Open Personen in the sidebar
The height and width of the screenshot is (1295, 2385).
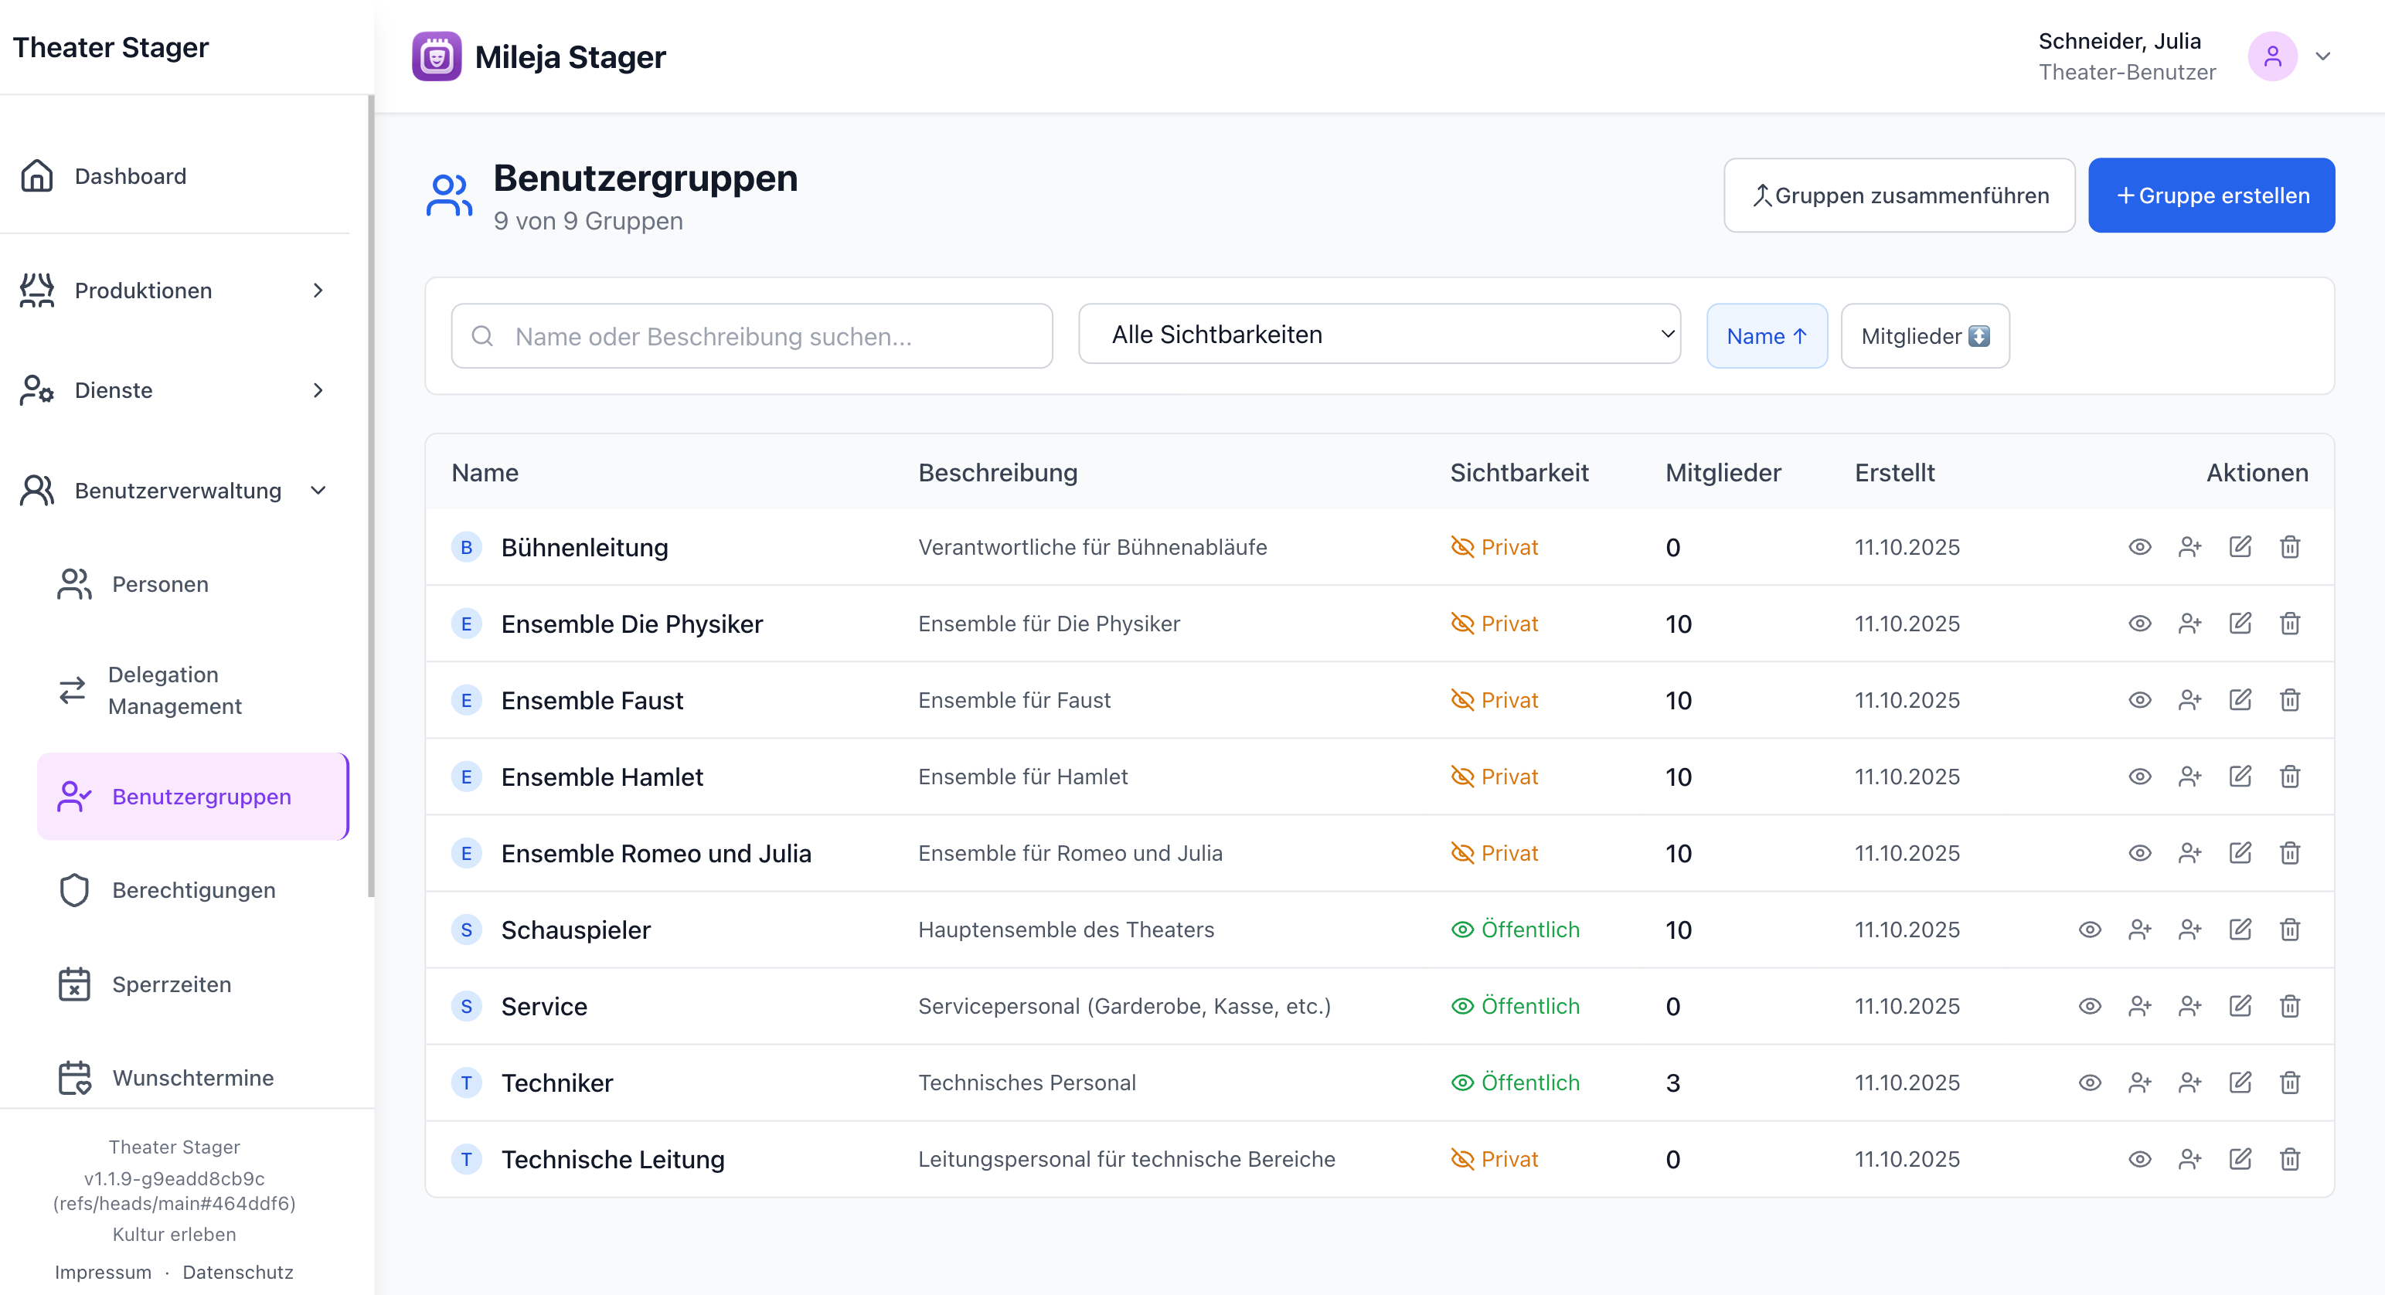tap(159, 584)
